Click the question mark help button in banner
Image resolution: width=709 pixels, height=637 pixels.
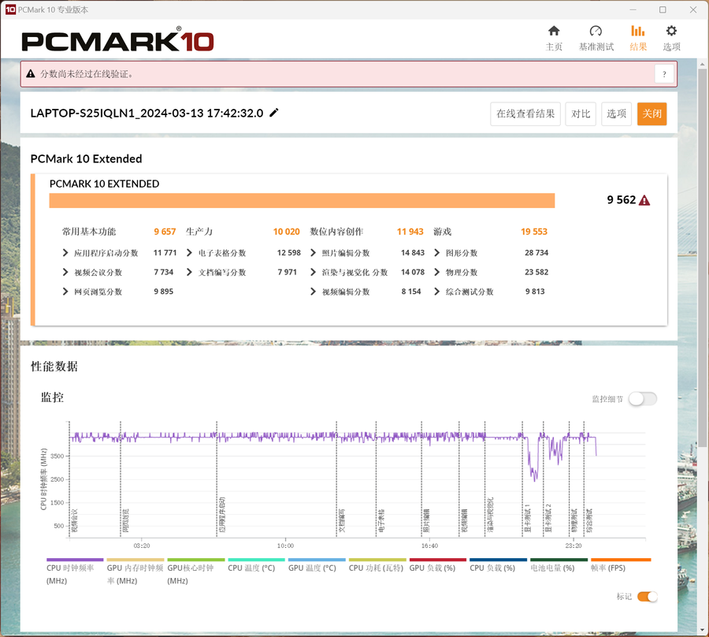664,74
